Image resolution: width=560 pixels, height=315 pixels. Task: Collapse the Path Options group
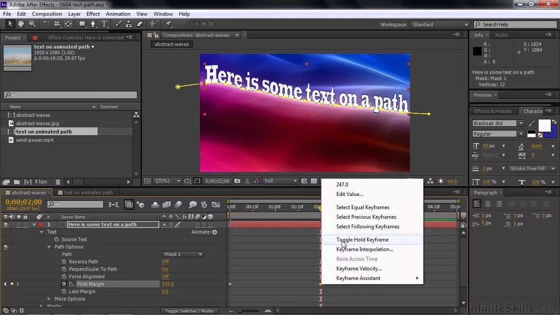(x=49, y=247)
